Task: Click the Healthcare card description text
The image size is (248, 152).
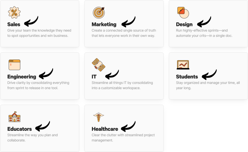Action: click(123, 138)
